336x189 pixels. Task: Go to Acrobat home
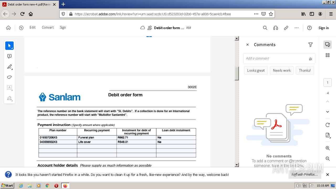pos(8,28)
